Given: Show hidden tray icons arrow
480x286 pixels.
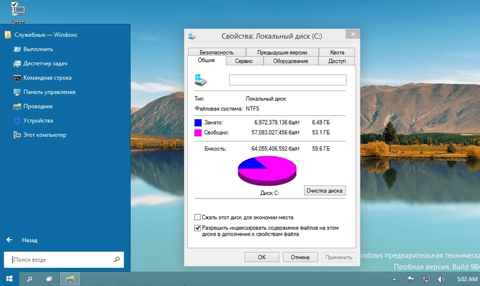Looking at the screenshot, I should coord(394,279).
